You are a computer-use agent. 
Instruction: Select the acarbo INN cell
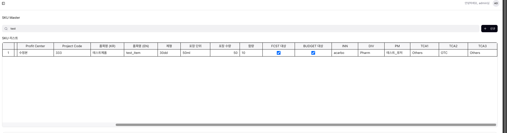345,53
